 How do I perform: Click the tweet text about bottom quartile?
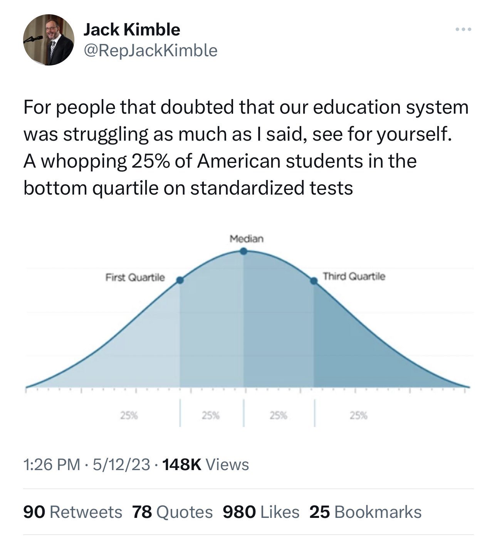246,148
